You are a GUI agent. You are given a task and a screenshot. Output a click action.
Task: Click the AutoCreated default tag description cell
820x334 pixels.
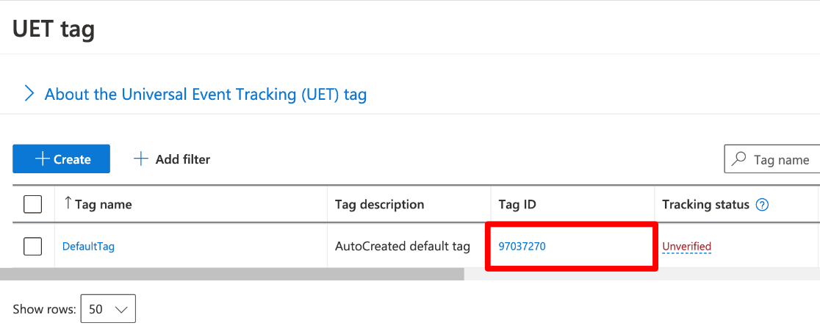tap(402, 247)
